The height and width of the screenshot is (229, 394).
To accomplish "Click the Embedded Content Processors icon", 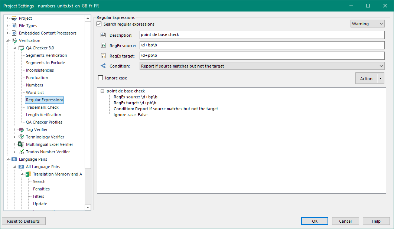I will 14,33.
